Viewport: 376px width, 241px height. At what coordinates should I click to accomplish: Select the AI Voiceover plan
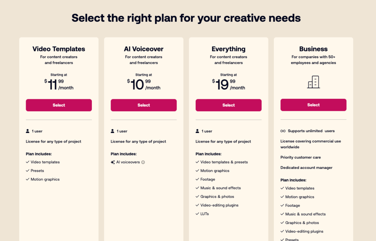coord(144,105)
